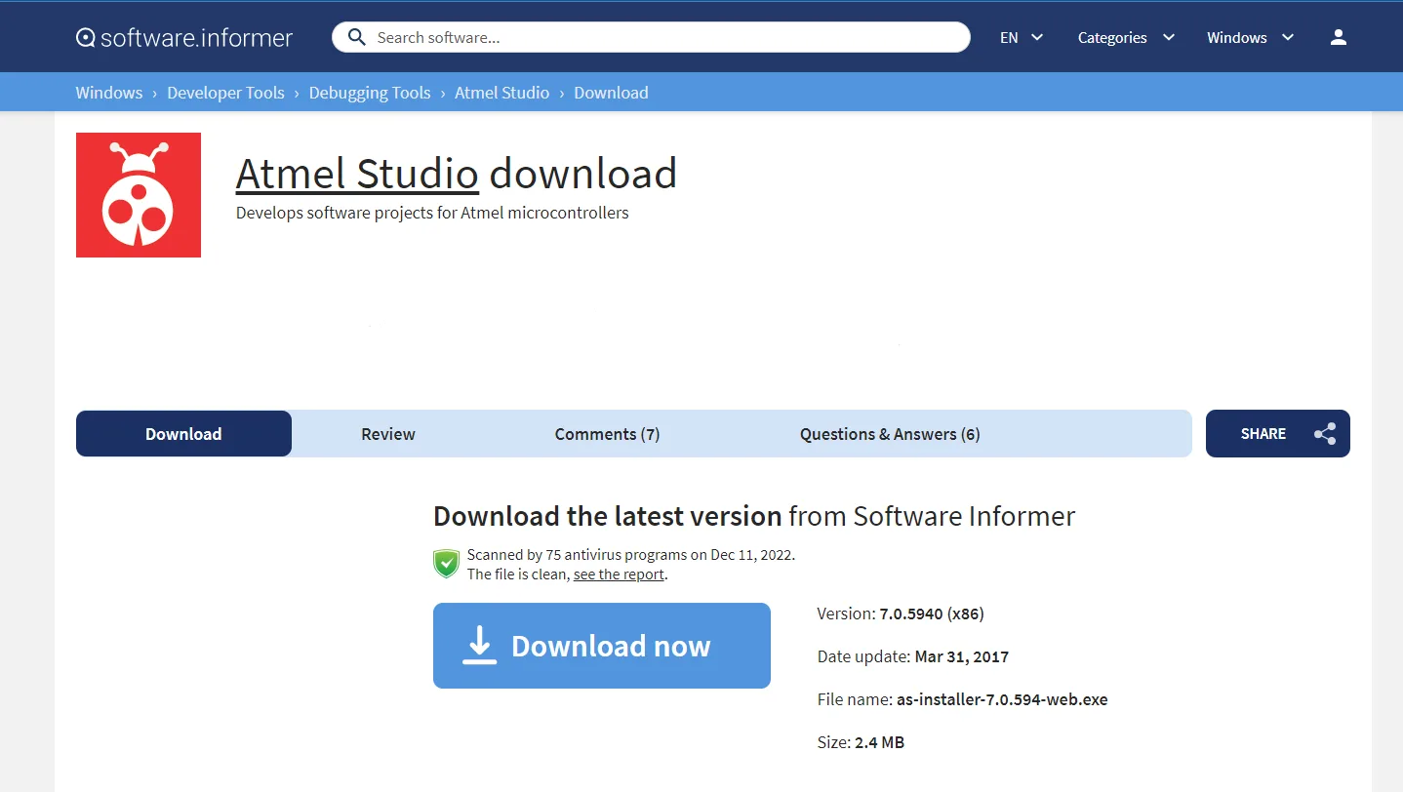Go to Debugging Tools breadcrumb

[370, 93]
